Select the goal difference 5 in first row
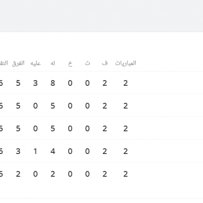This screenshot has height=203, width=203. click(18, 83)
